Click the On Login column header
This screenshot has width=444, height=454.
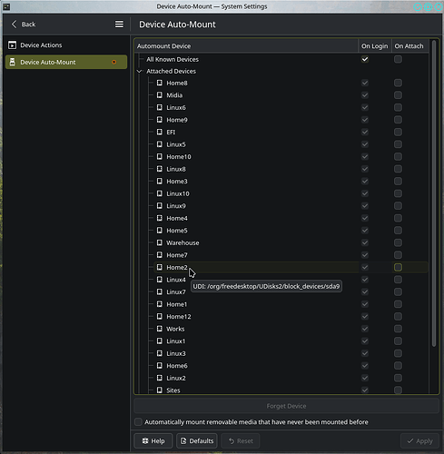(x=375, y=46)
